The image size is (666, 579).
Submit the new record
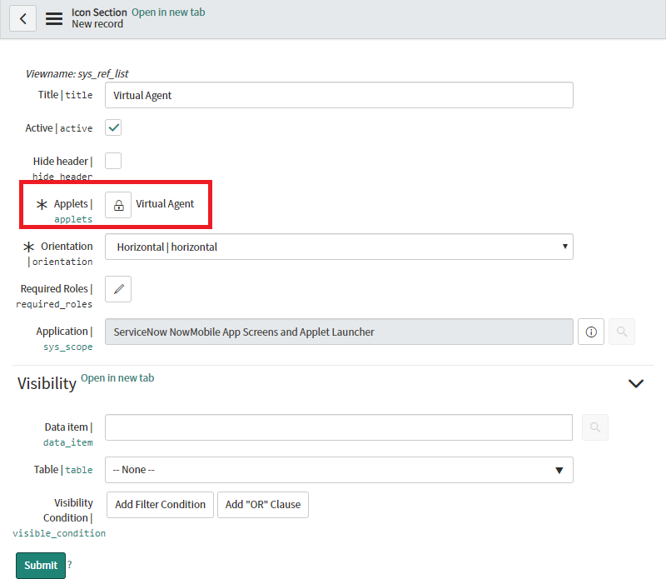point(41,566)
